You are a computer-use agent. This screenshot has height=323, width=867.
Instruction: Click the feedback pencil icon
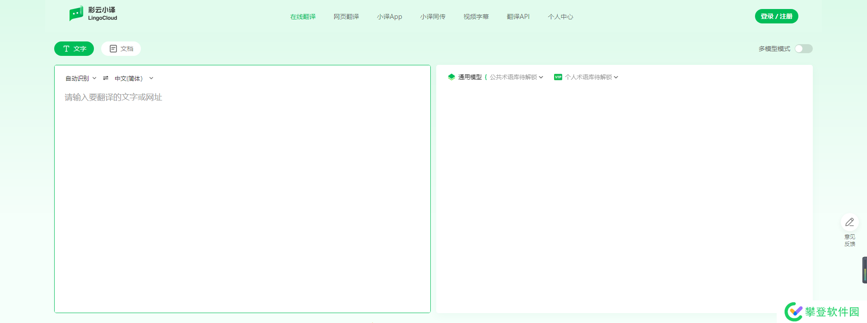click(x=849, y=222)
